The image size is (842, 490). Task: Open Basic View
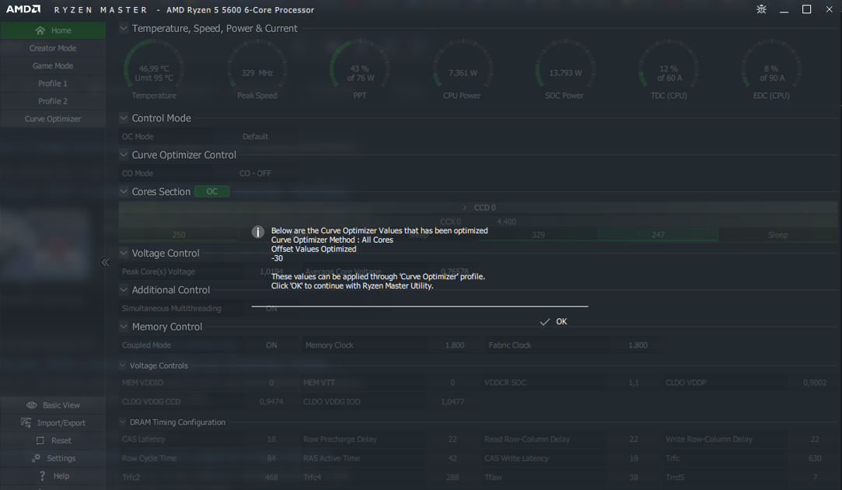53,405
